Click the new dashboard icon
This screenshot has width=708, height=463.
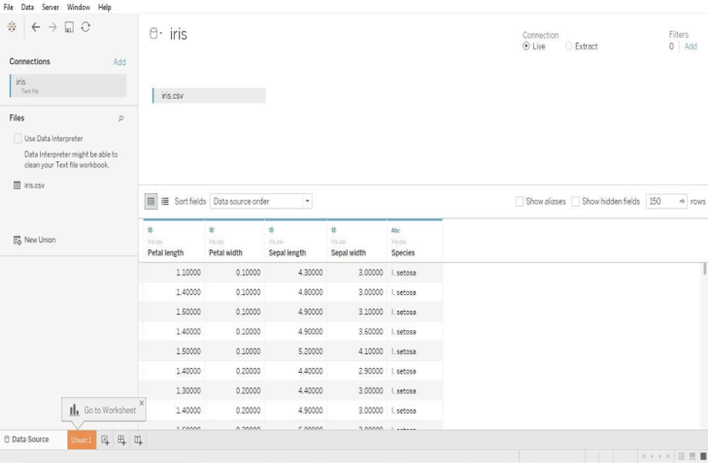pyautogui.click(x=121, y=440)
